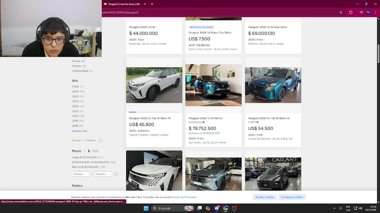
Task: Filter price Hasta $ 25.000.000
Action: coord(88,157)
